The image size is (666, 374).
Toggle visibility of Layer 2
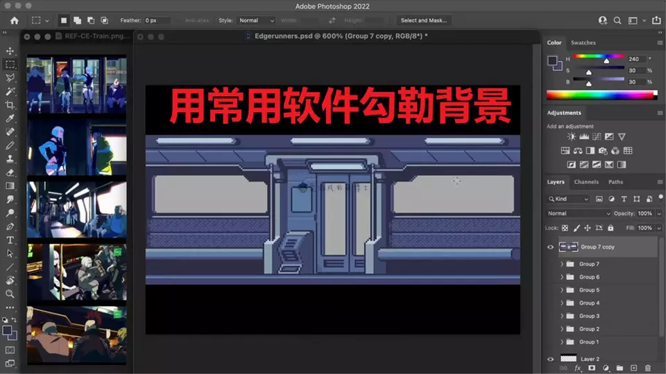[550, 359]
